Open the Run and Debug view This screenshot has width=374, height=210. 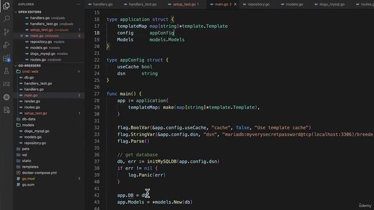tap(6, 45)
